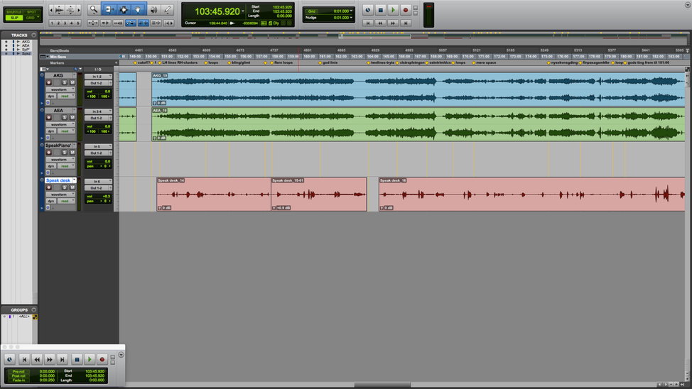Enable Shuffle edit mode
Image resolution: width=692 pixels, height=389 pixels.
14,12
